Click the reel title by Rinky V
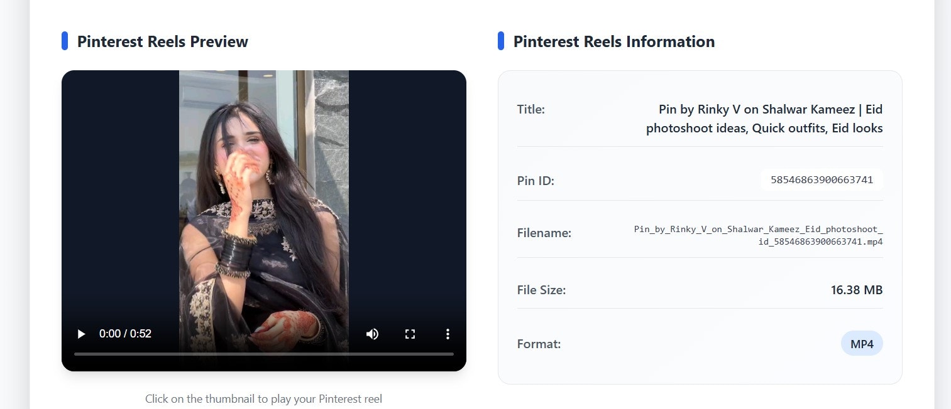951x409 pixels. tap(764, 119)
